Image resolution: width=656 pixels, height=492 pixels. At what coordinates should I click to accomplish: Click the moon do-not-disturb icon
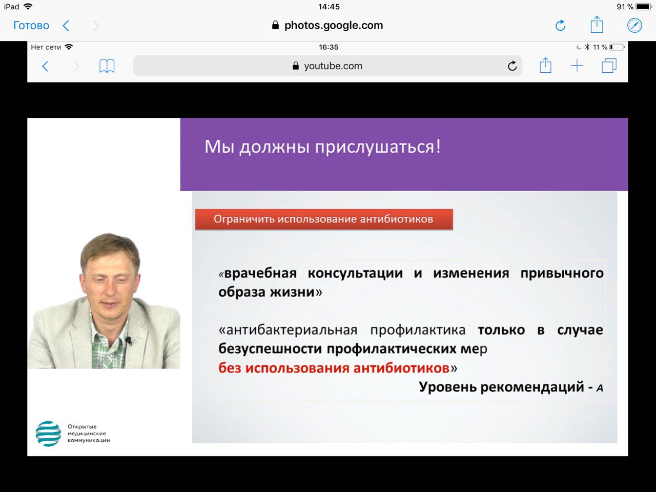[x=579, y=47]
